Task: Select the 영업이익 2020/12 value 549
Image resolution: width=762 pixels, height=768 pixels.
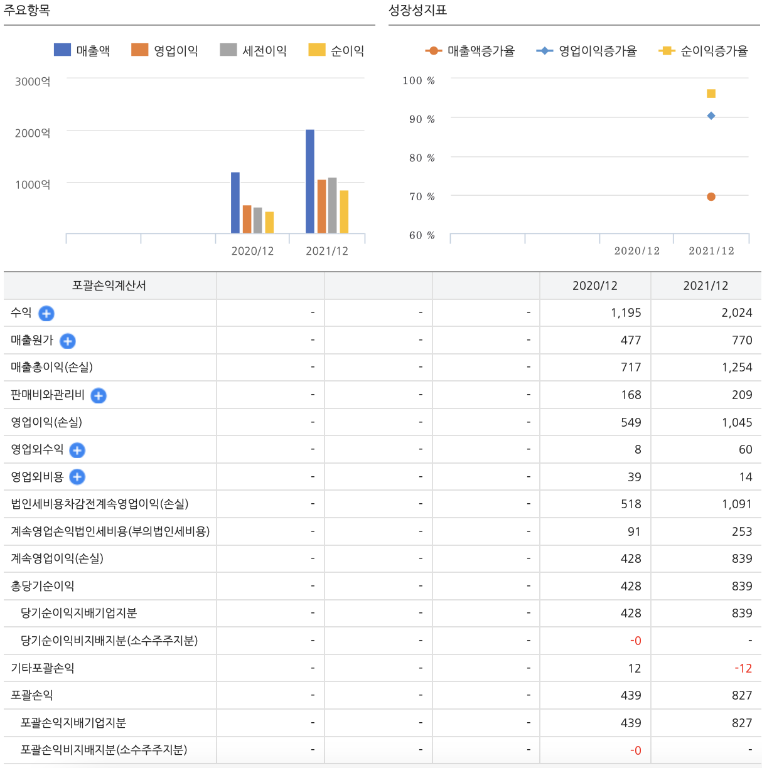Action: [x=631, y=422]
